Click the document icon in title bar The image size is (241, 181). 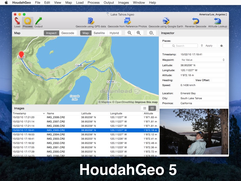108,14
